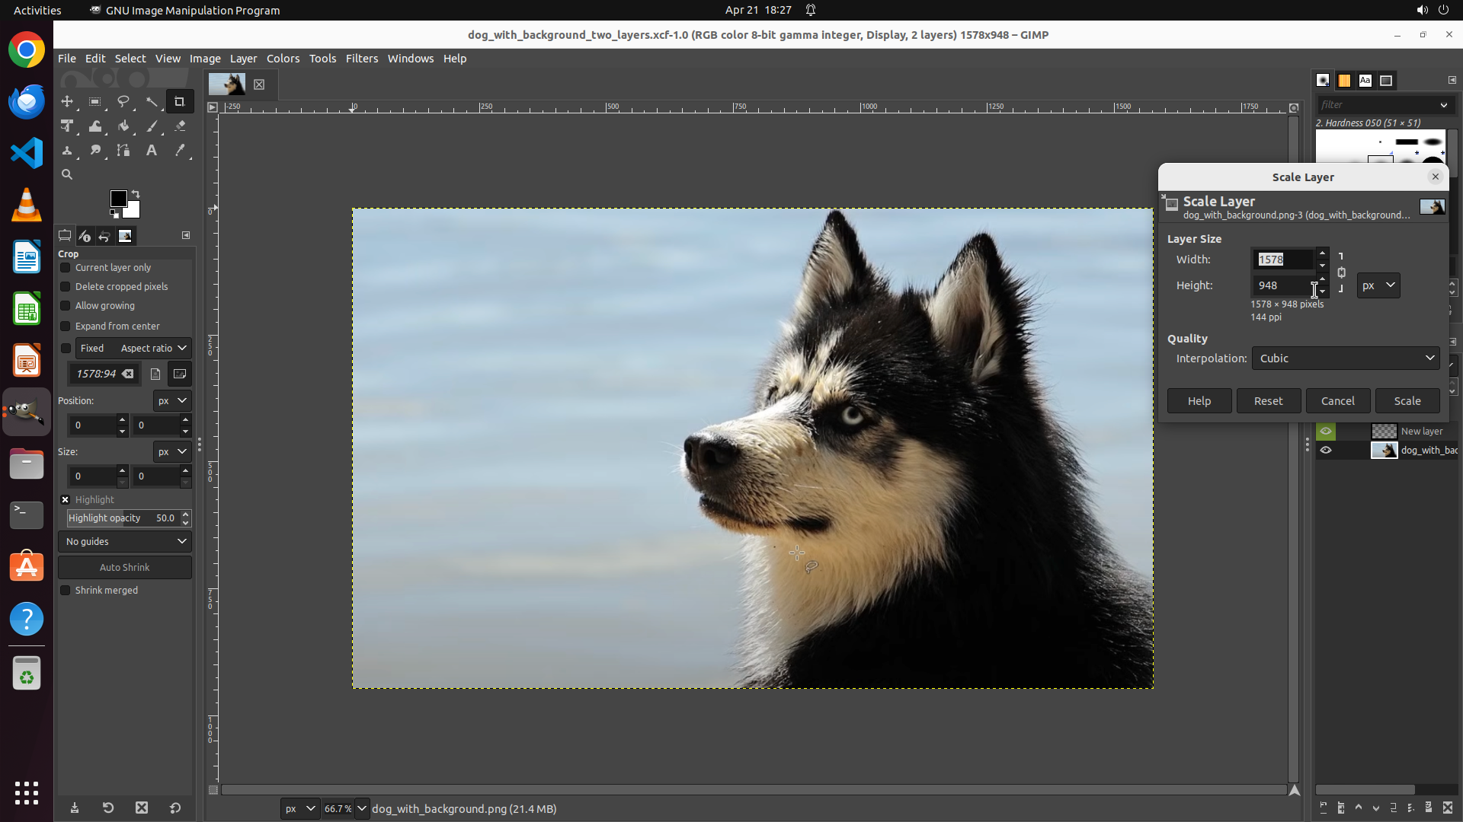The image size is (1463, 822).
Task: Open the Filters menu
Action: 361,59
